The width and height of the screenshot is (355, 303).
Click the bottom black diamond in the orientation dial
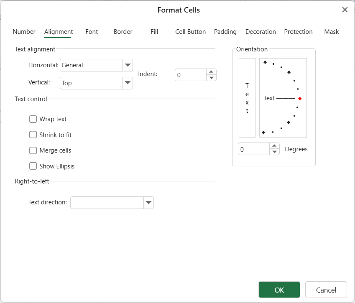pyautogui.click(x=263, y=132)
